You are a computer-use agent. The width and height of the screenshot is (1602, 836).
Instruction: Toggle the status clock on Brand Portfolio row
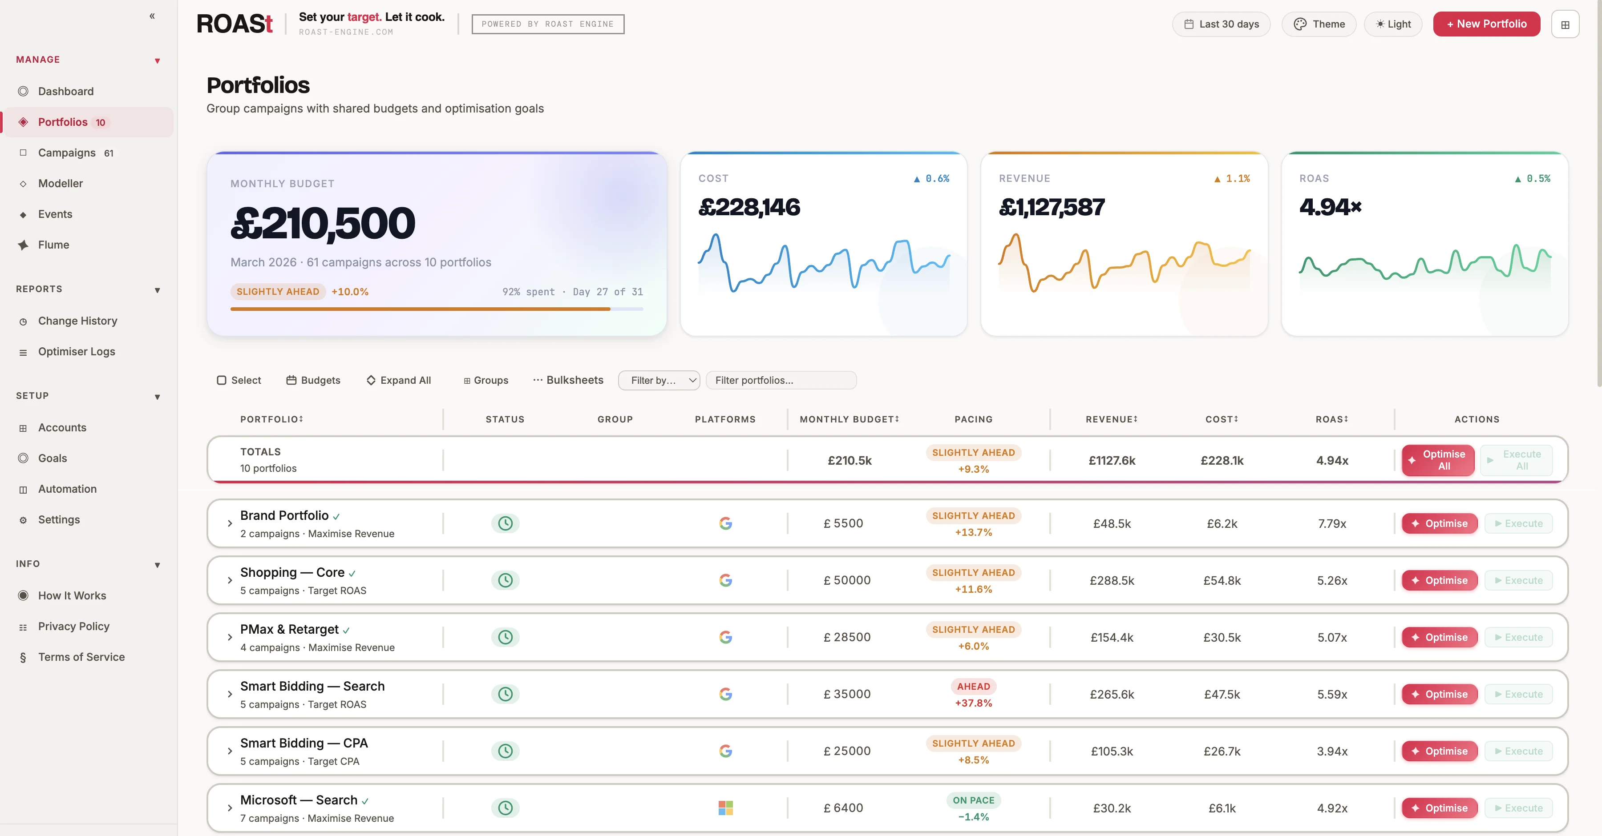[504, 523]
